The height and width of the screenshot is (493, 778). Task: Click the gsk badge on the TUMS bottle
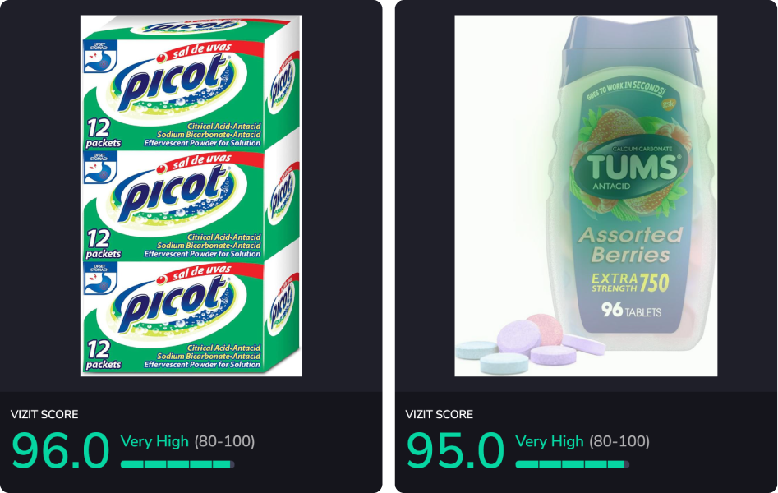[669, 104]
